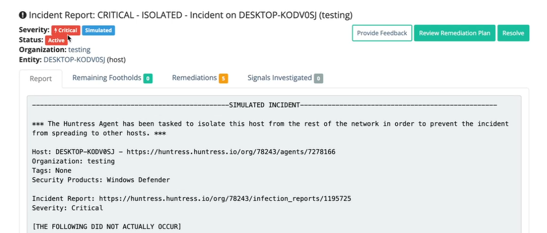Select the Remediations tab

[194, 78]
